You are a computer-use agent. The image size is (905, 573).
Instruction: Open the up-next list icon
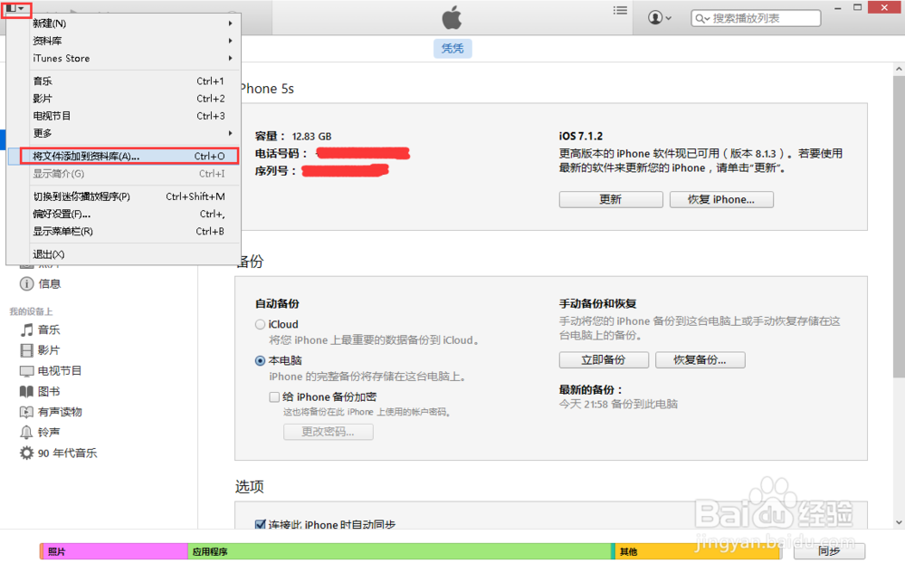tap(620, 10)
